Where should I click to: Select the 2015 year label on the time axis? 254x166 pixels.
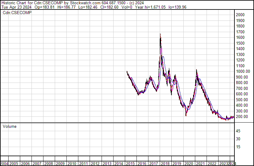point(131,163)
